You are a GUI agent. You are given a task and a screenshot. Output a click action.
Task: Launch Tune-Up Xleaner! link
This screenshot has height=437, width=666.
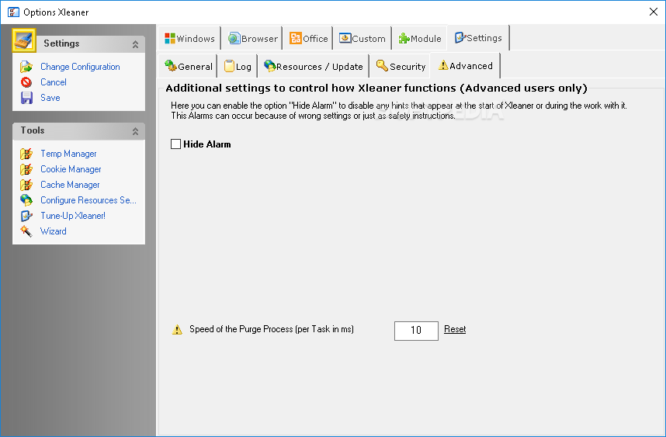(73, 216)
